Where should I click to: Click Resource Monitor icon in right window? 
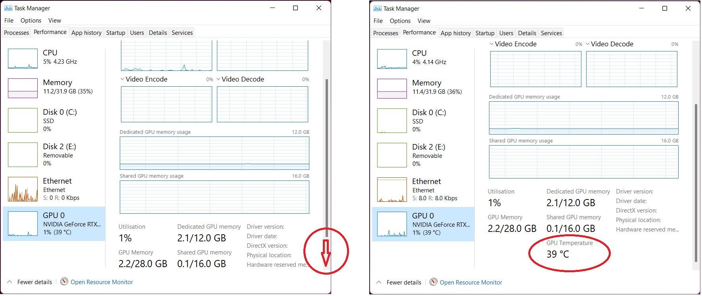[433, 282]
